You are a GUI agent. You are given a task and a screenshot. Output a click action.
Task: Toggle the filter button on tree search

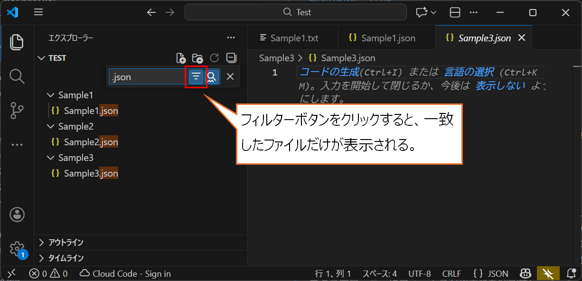pos(196,76)
